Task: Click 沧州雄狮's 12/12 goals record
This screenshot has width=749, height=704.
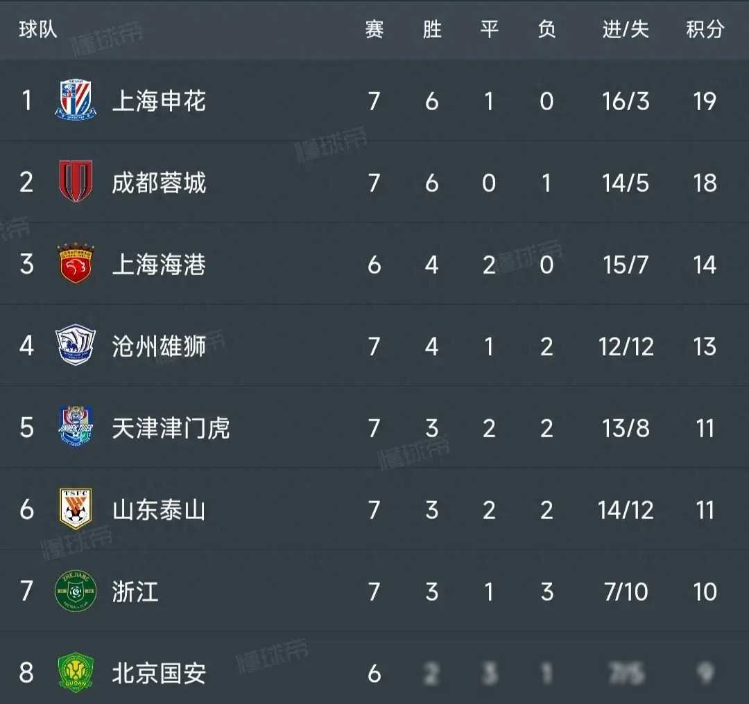Action: (626, 346)
